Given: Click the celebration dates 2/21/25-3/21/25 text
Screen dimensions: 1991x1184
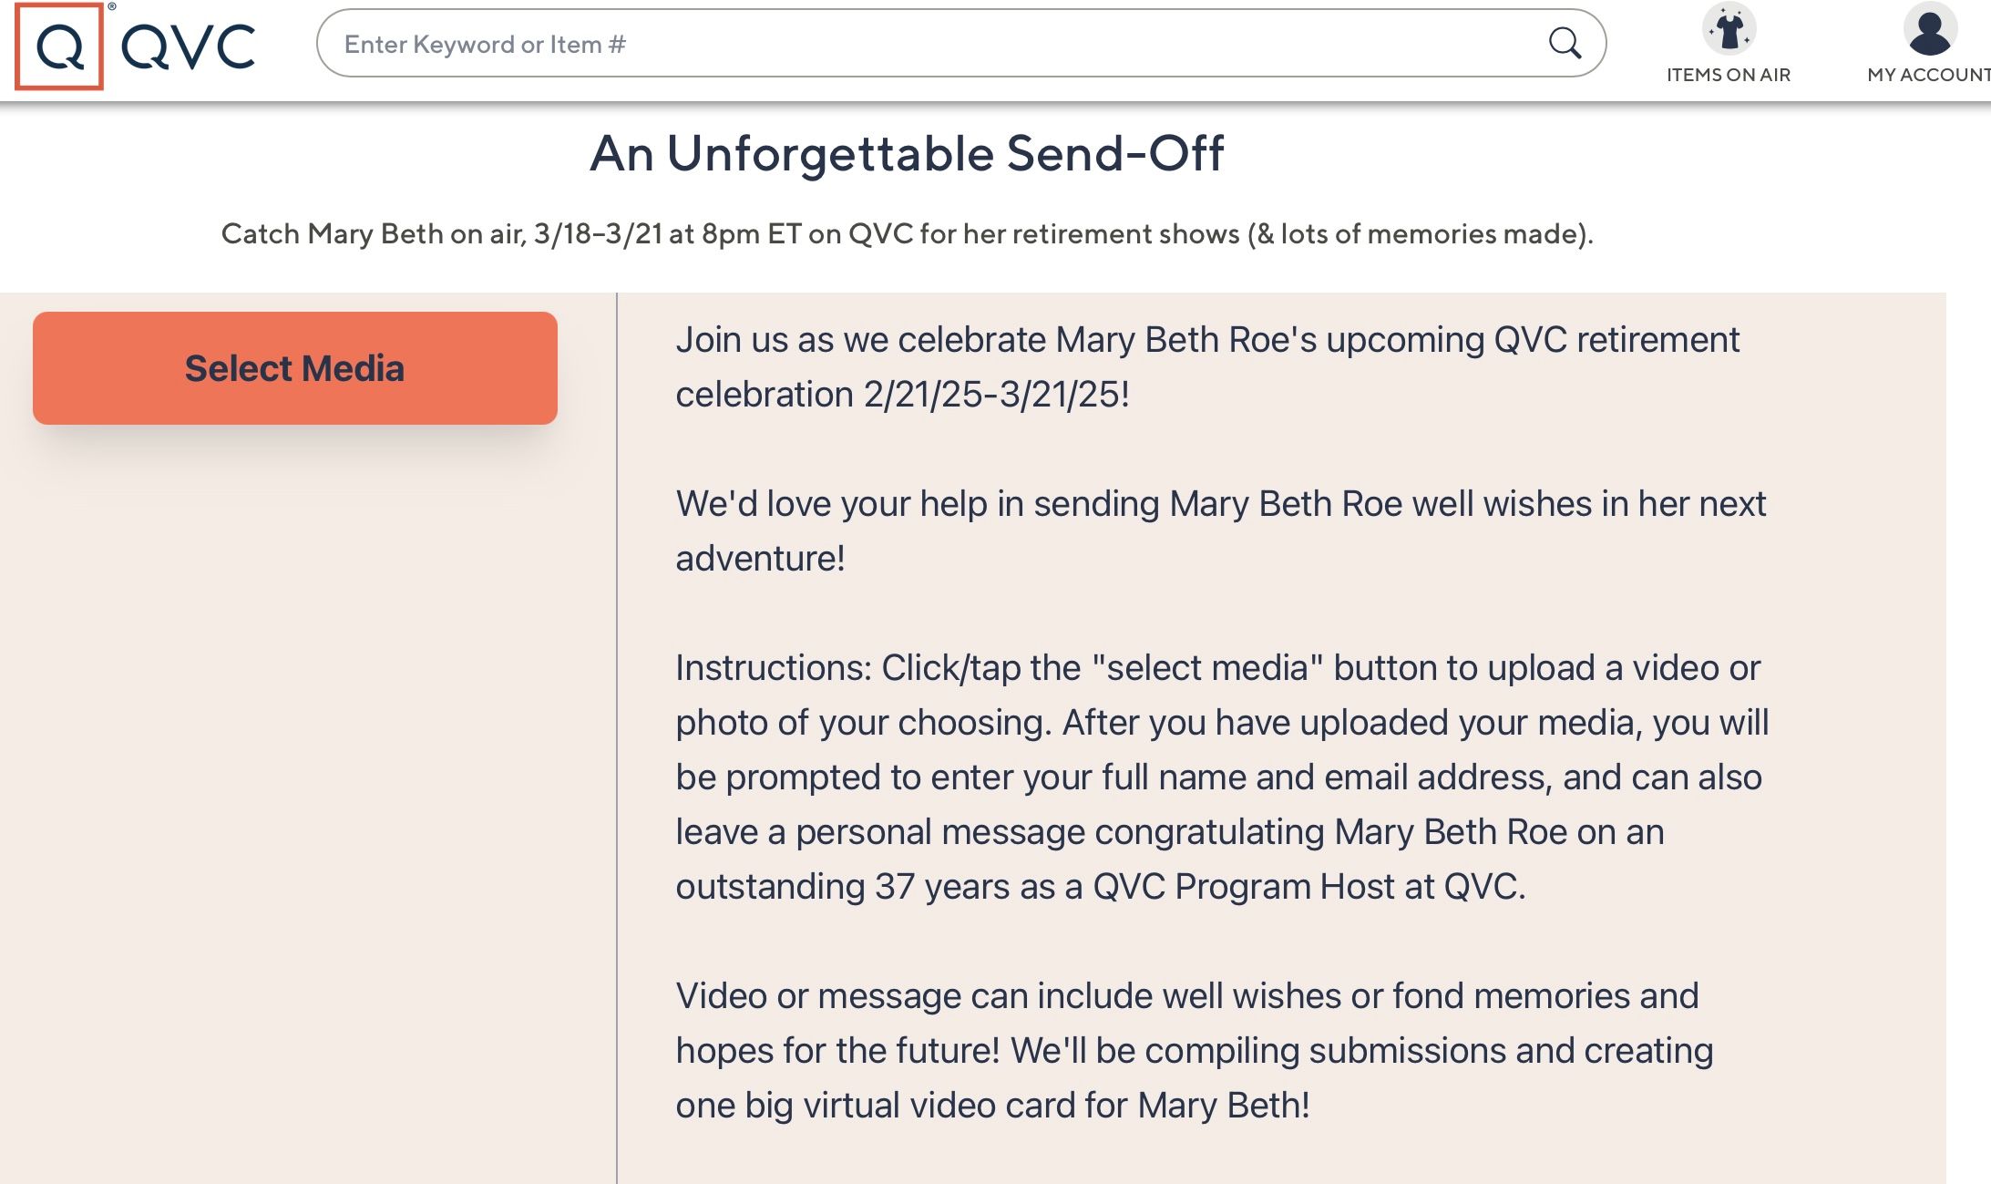Looking at the screenshot, I should 996,395.
